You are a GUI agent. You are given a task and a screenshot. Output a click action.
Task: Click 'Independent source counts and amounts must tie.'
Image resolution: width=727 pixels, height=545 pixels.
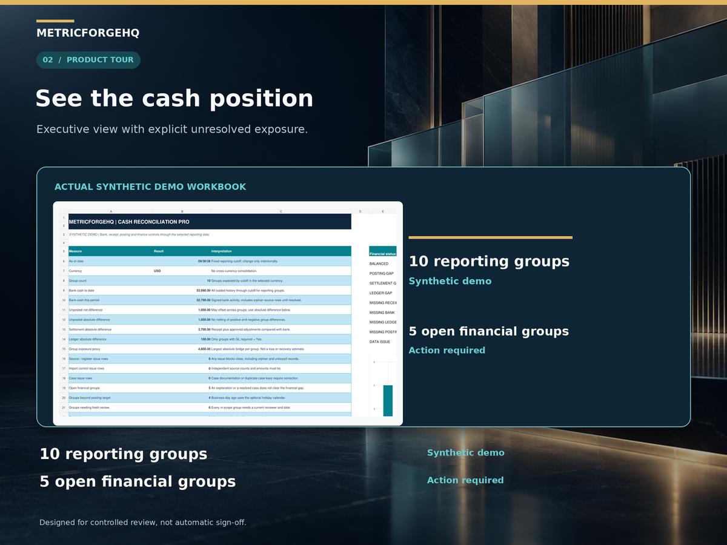coord(245,368)
